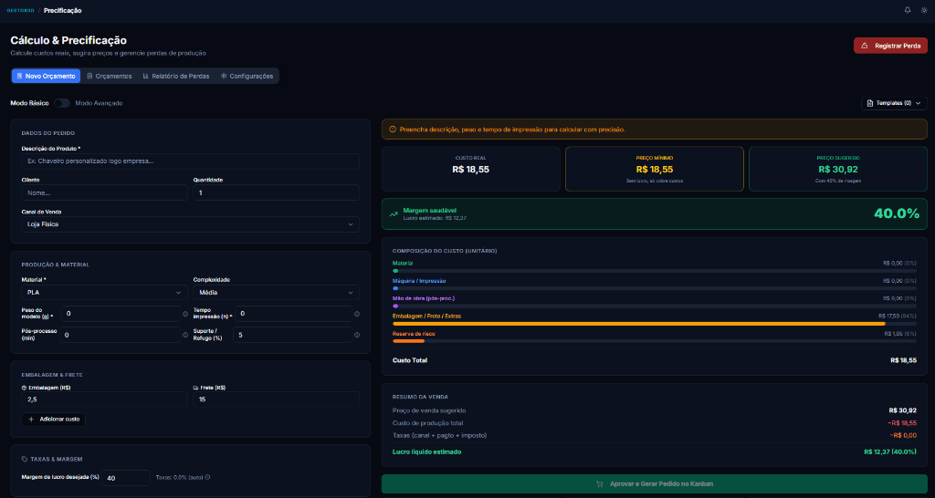
Task: Click the Suporte / Refugo (%) field
Action: click(292, 335)
